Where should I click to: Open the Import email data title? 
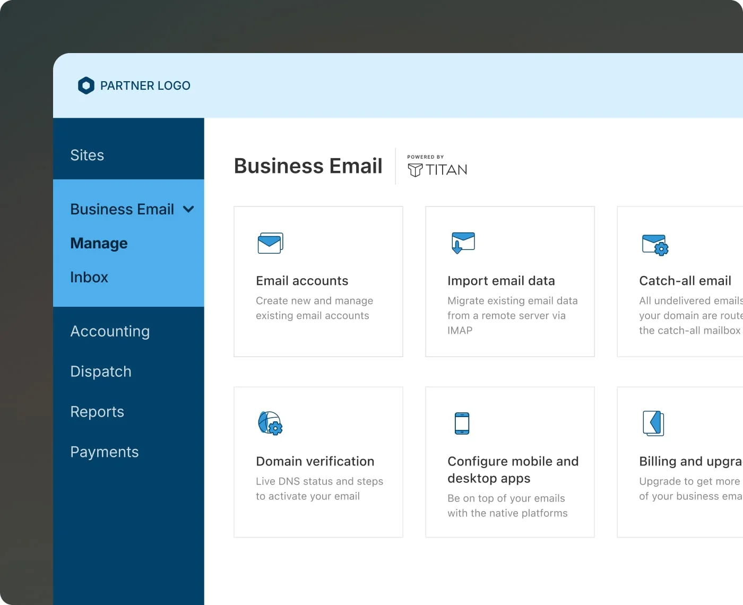point(501,281)
